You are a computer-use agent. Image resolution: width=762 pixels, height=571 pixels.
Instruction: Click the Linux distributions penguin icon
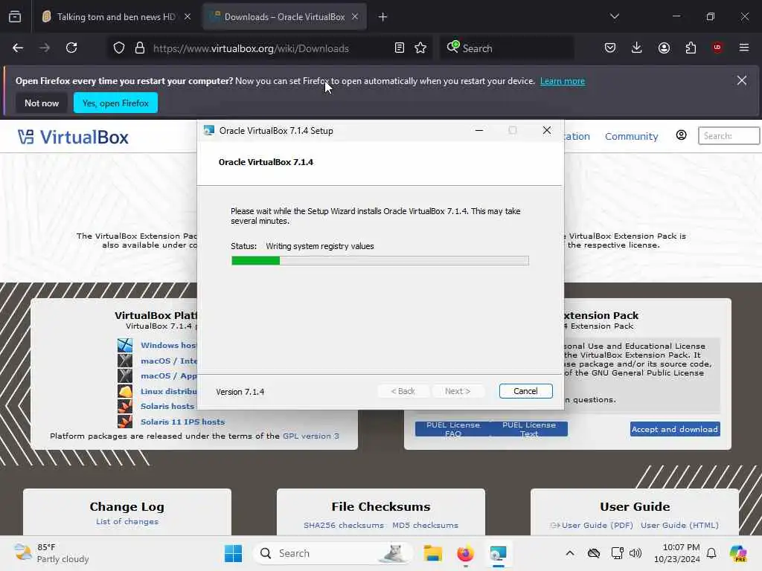[125, 391]
